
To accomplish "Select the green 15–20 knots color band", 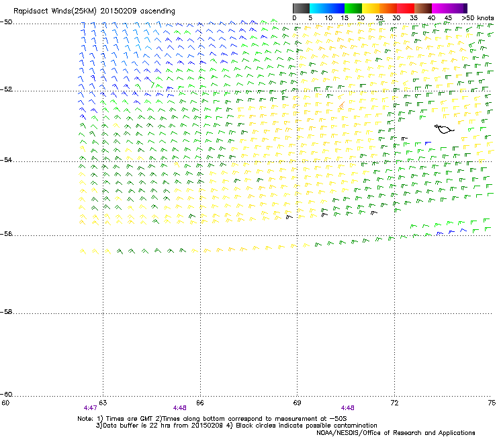I will click(x=353, y=8).
